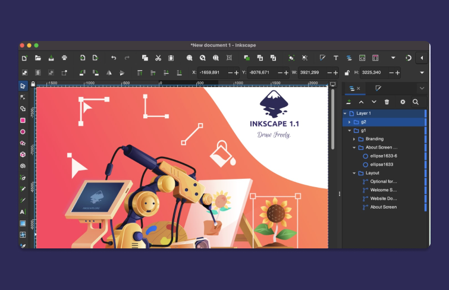The height and width of the screenshot is (290, 449).
Task: Move the selected layer down
Action: pos(374,102)
